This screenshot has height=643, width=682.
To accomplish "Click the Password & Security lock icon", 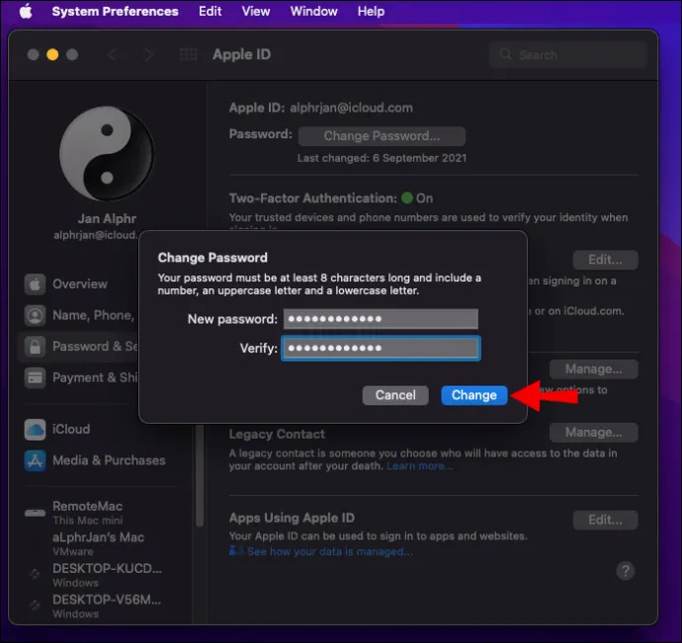I will (x=35, y=347).
